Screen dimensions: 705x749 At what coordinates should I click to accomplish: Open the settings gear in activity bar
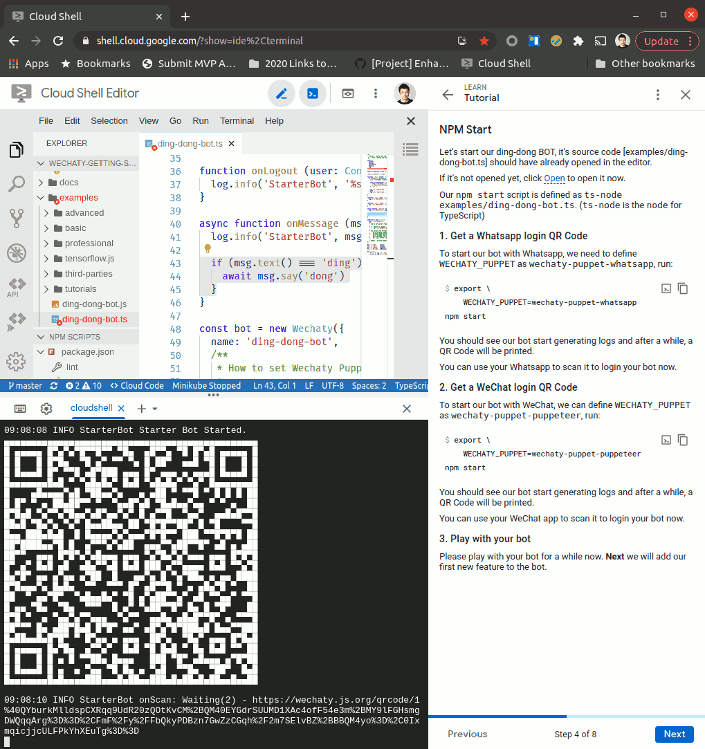16,362
